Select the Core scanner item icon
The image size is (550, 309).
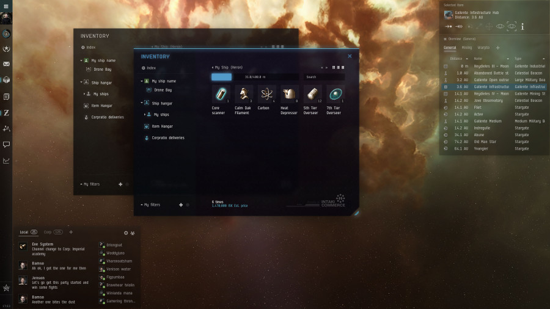(x=219, y=93)
